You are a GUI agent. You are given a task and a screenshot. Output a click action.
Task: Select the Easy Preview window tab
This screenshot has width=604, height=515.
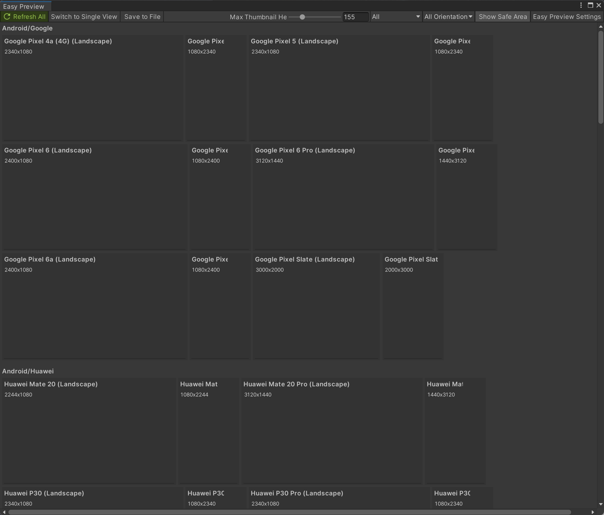click(24, 6)
